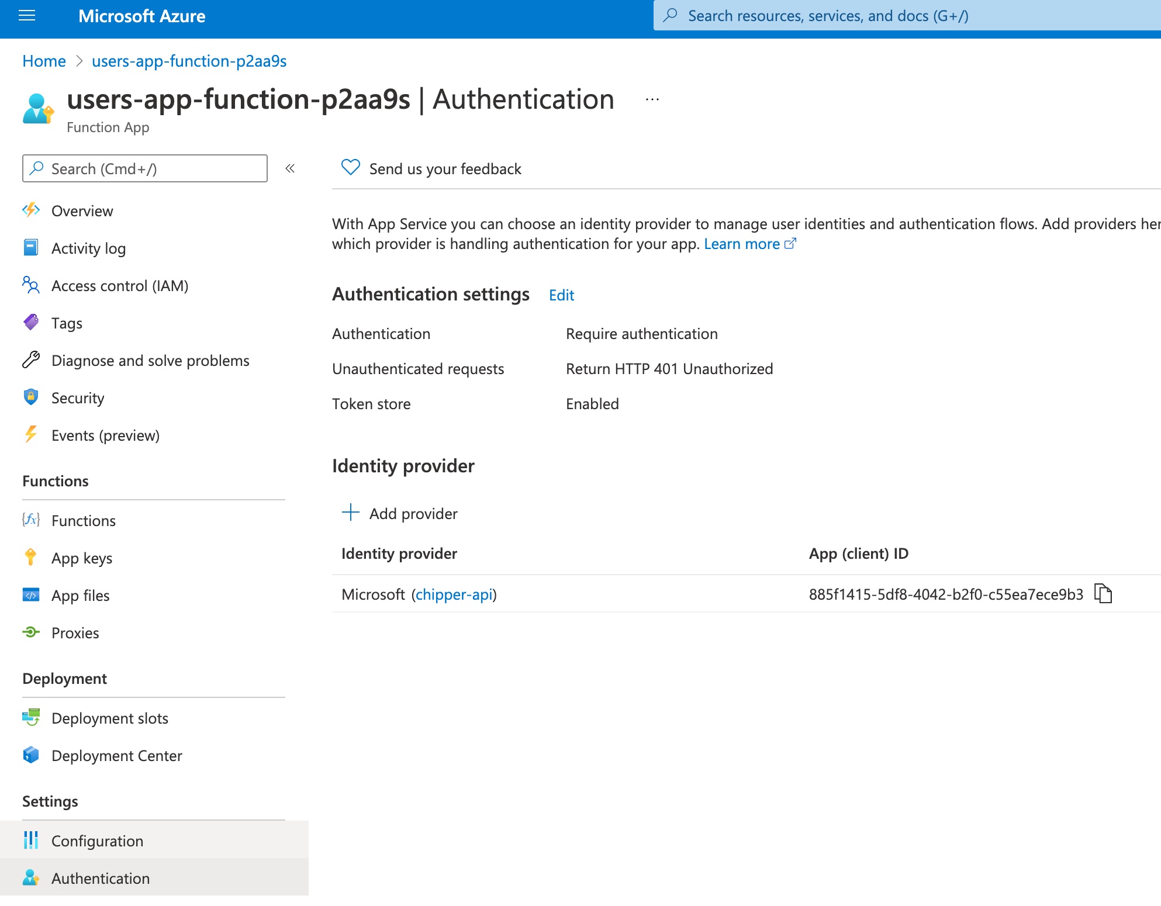Image resolution: width=1161 pixels, height=906 pixels.
Task: Click the Tags icon in the sidebar
Action: [x=31, y=322]
